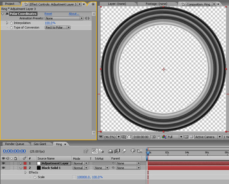Expand the Interpolation property triangle

pyautogui.click(x=7, y=23)
